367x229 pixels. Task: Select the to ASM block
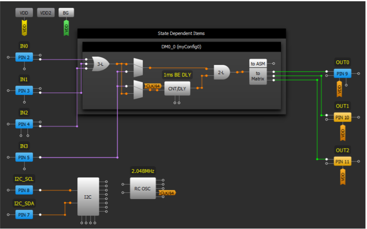tap(258, 64)
